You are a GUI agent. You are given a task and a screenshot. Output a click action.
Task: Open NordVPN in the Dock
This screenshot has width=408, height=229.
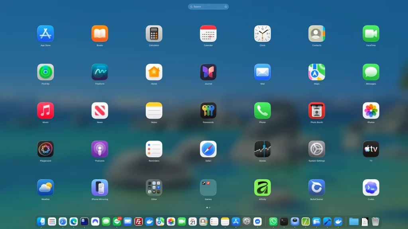pyautogui.click(x=95, y=221)
